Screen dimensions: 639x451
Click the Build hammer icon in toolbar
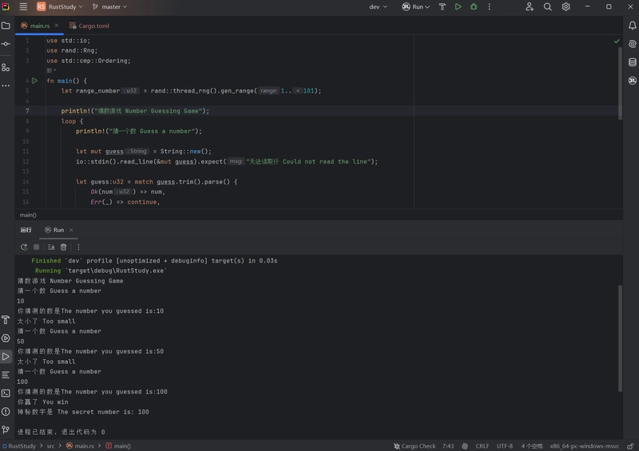pyautogui.click(x=442, y=6)
